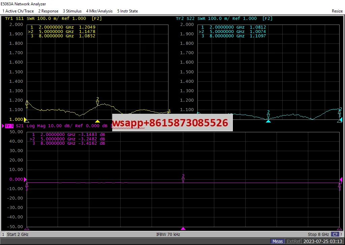345x245 pixels.
Task: Click the magenta Tr3 active trace label
Action: (x=9, y=126)
